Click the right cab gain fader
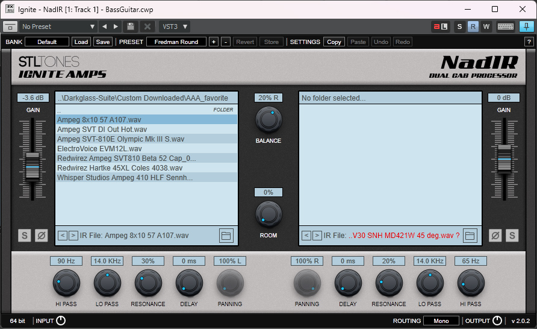The height and width of the screenshot is (329, 537). [x=504, y=159]
